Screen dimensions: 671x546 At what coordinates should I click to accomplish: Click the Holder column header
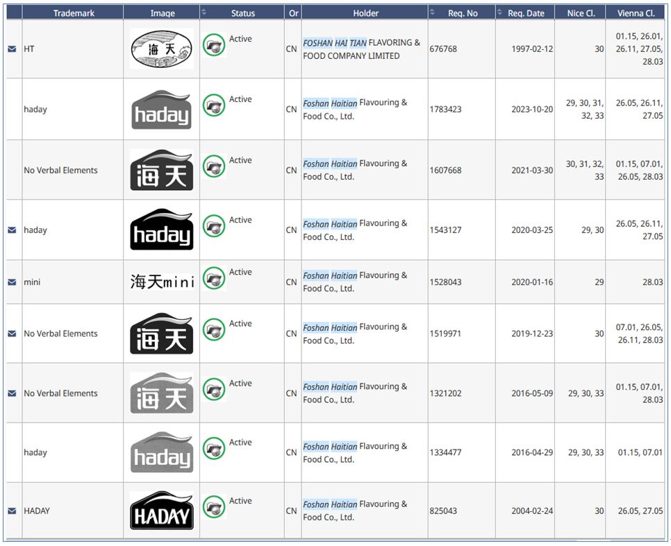pos(365,13)
